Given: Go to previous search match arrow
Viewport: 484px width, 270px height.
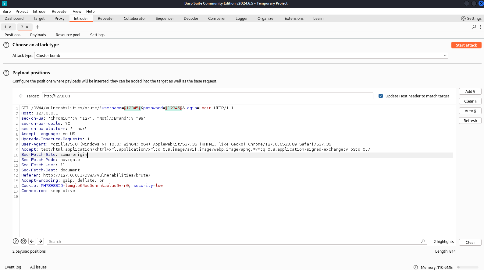Looking at the screenshot, I should click(32, 241).
